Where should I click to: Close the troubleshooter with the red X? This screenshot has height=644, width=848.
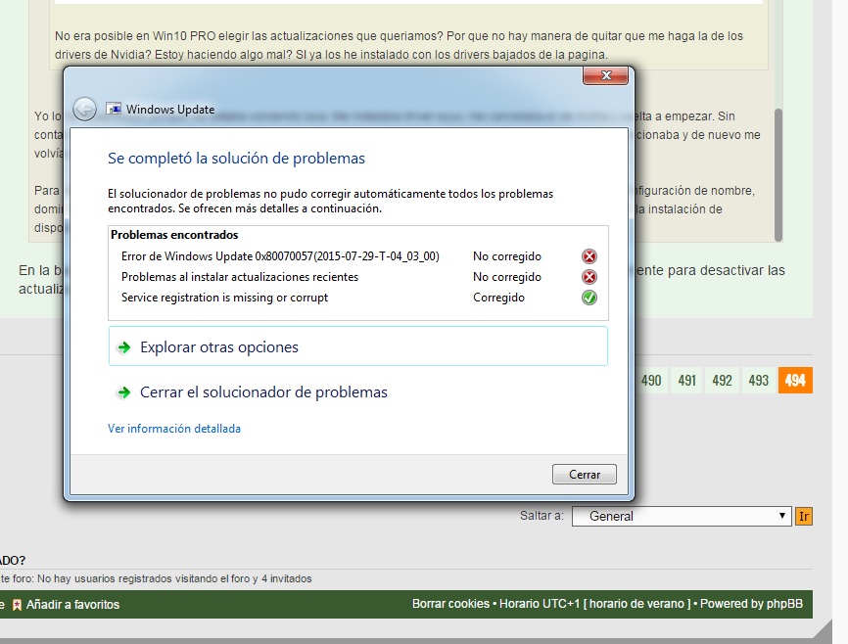(606, 75)
